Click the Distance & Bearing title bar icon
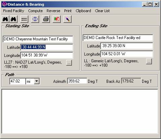Viewport: 161px width, 139px height. pyautogui.click(x=5, y=4)
